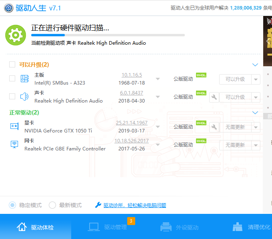This screenshot has height=239, width=272.
Task: Click the 显卡 graphics card icon
Action: click(x=14, y=126)
